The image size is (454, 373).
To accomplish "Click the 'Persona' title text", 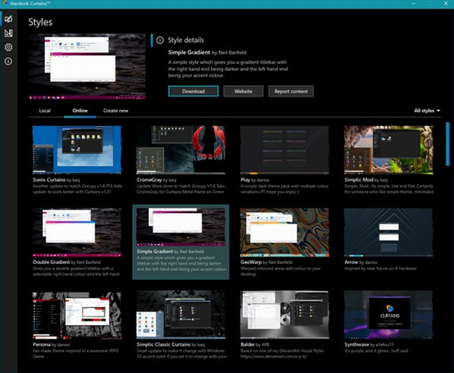I will pos(41,344).
